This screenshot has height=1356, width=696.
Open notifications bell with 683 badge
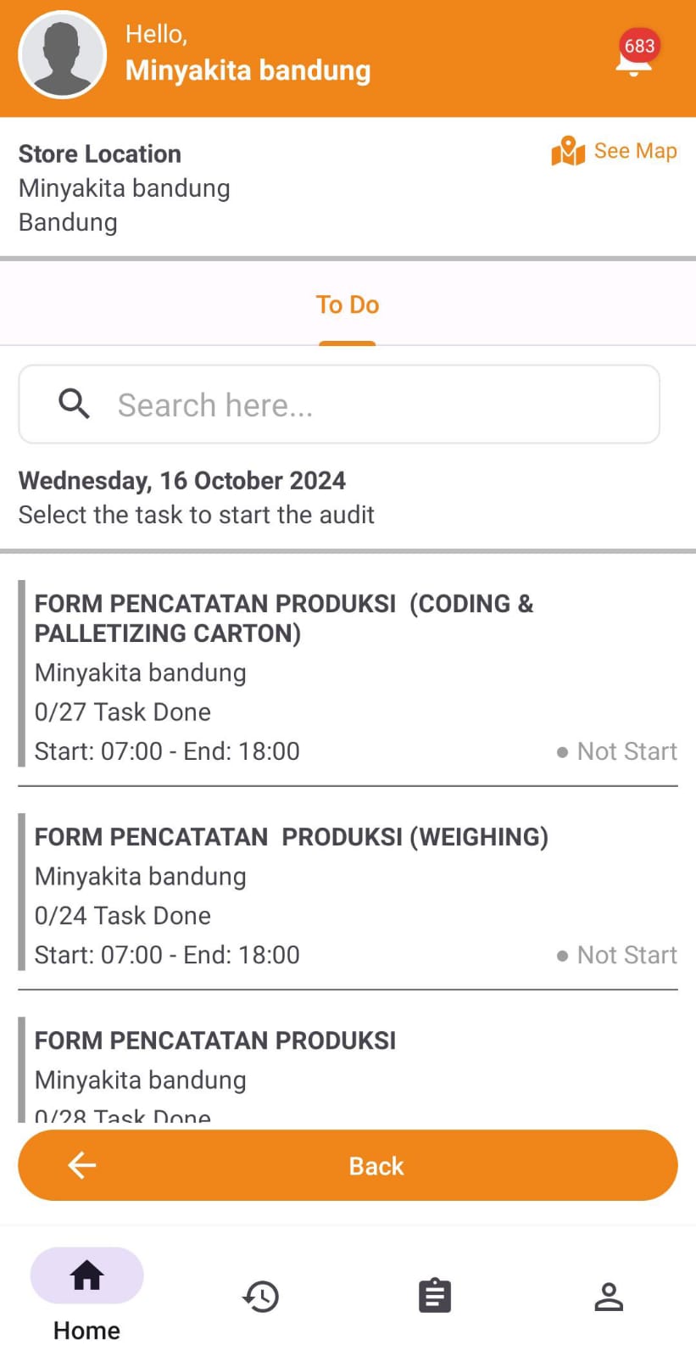click(x=634, y=58)
